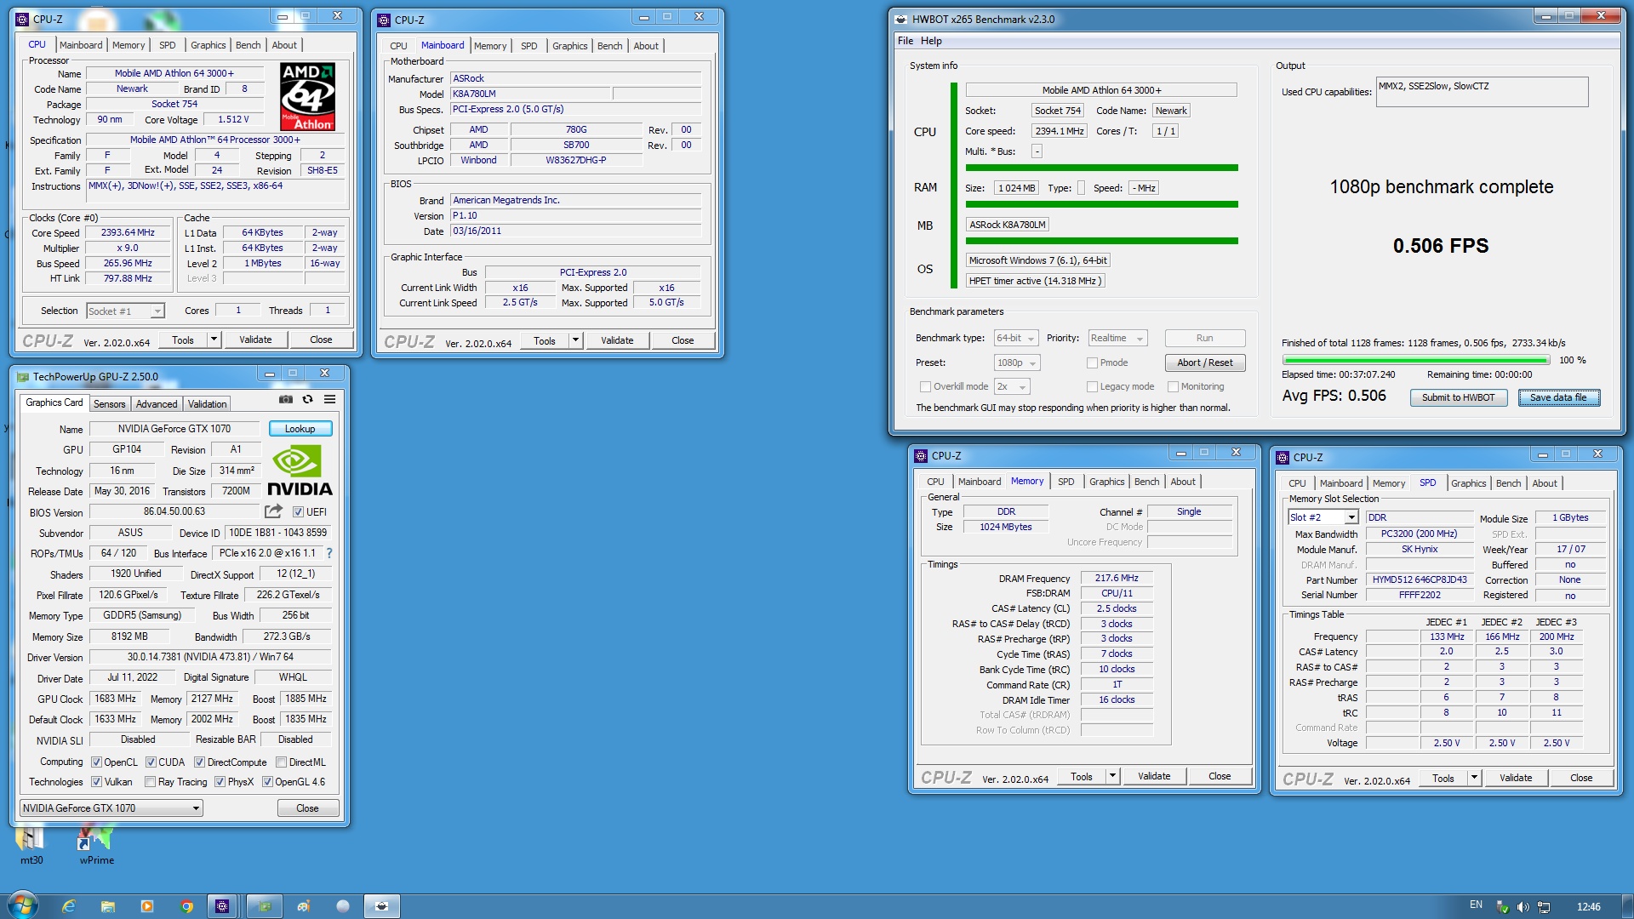The width and height of the screenshot is (1634, 919).
Task: Take a GPU-Z screenshot with the camera icon
Action: click(286, 399)
